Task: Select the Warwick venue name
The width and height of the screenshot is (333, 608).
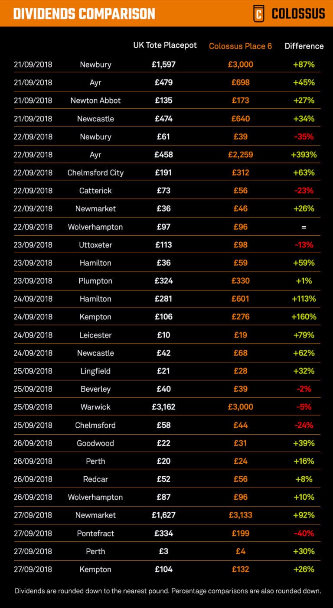Action: (95, 407)
